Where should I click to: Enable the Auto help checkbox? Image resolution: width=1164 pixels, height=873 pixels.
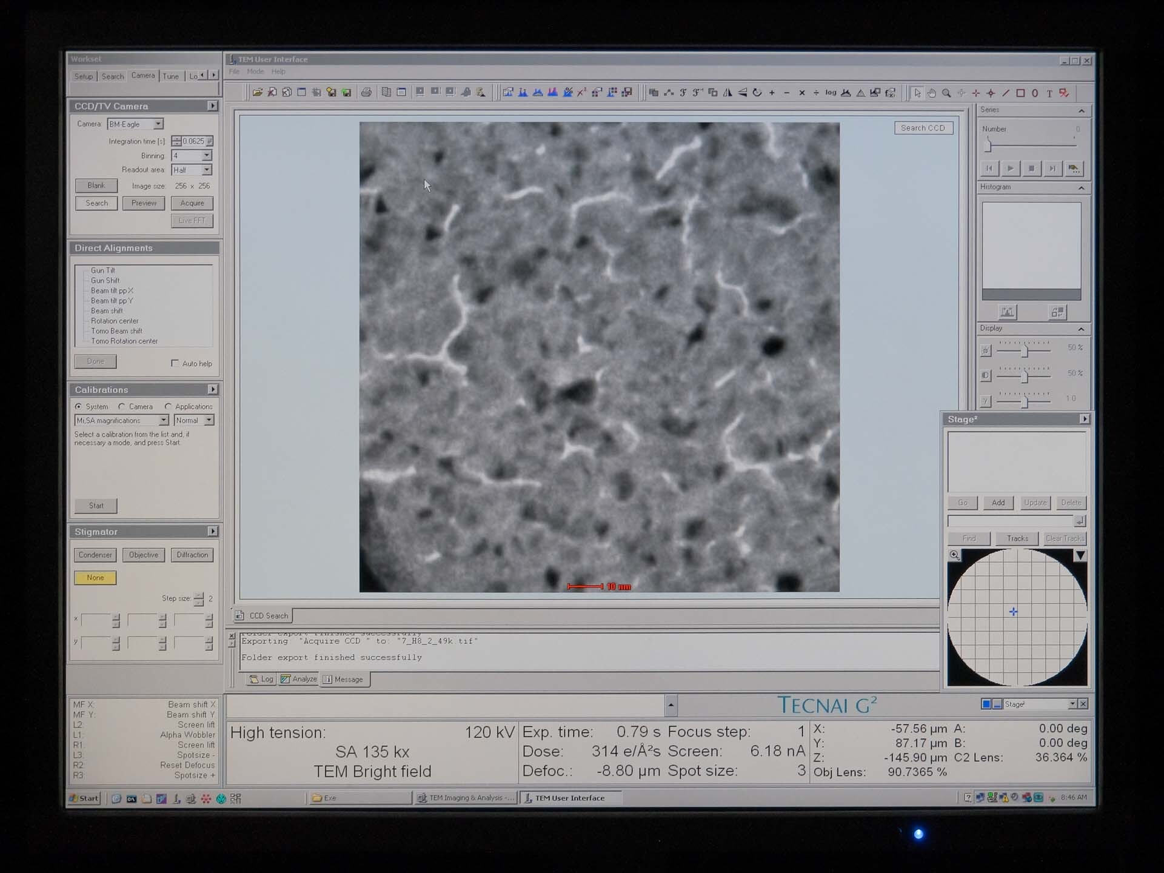(x=175, y=363)
